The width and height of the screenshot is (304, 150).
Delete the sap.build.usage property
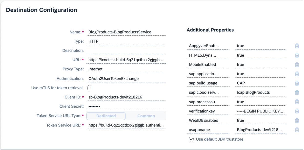(x=297, y=83)
